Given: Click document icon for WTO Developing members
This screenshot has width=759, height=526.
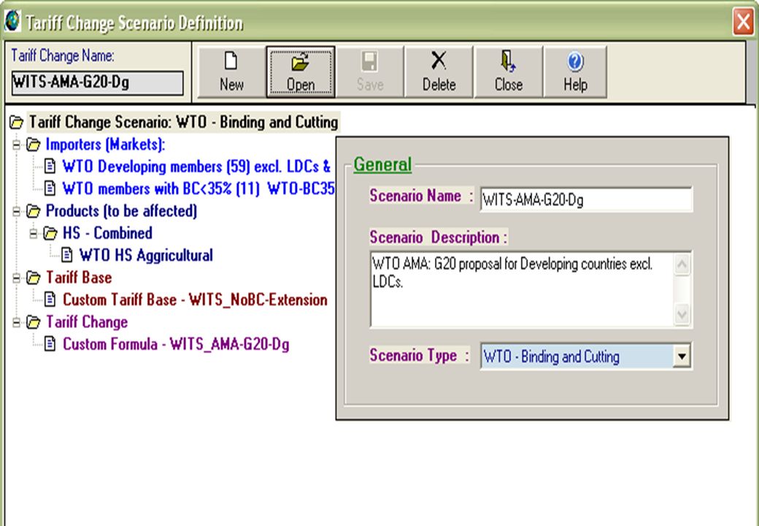Looking at the screenshot, I should tap(50, 166).
